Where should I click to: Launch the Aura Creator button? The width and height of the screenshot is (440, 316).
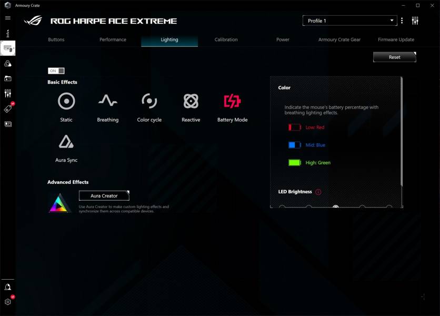tap(104, 196)
